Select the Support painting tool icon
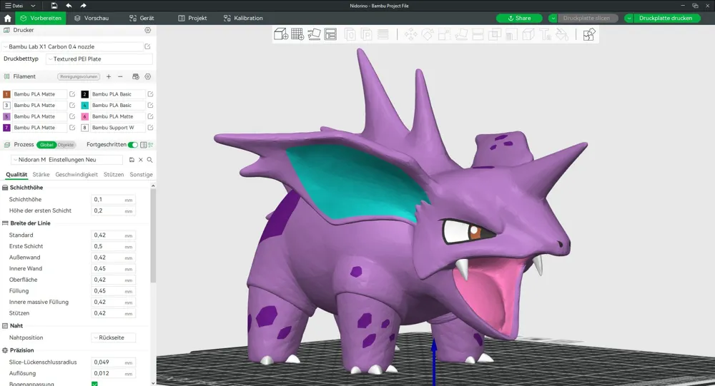This screenshot has height=386, width=715. [512, 34]
